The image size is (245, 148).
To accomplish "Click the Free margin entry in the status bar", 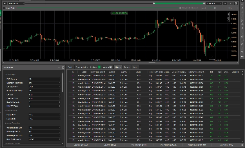I will (x=168, y=145).
